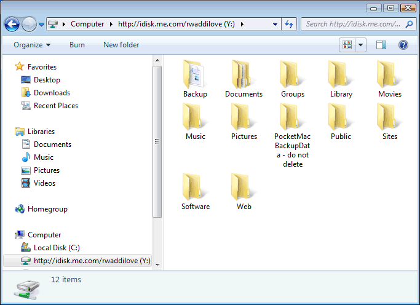
Task: Open the change view options dropdown arrow
Action: pyautogui.click(x=361, y=45)
